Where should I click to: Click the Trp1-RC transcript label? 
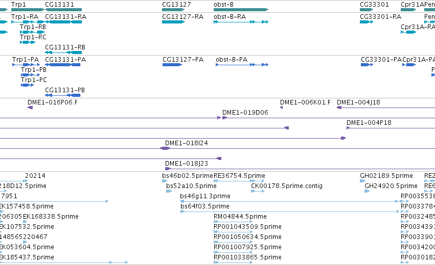point(33,37)
